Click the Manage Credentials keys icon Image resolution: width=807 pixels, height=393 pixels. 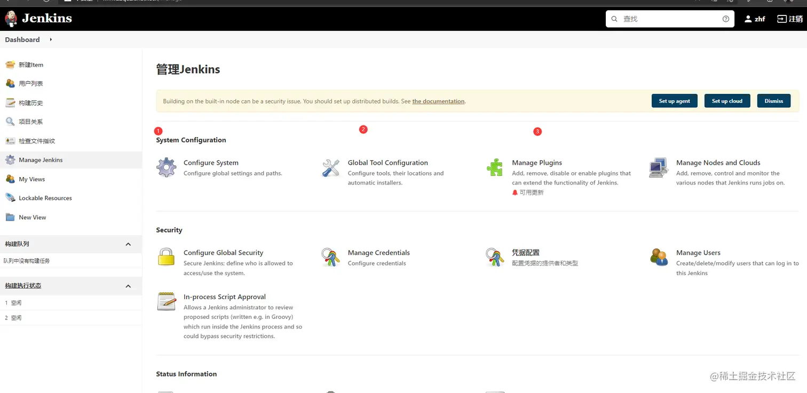[331, 257]
